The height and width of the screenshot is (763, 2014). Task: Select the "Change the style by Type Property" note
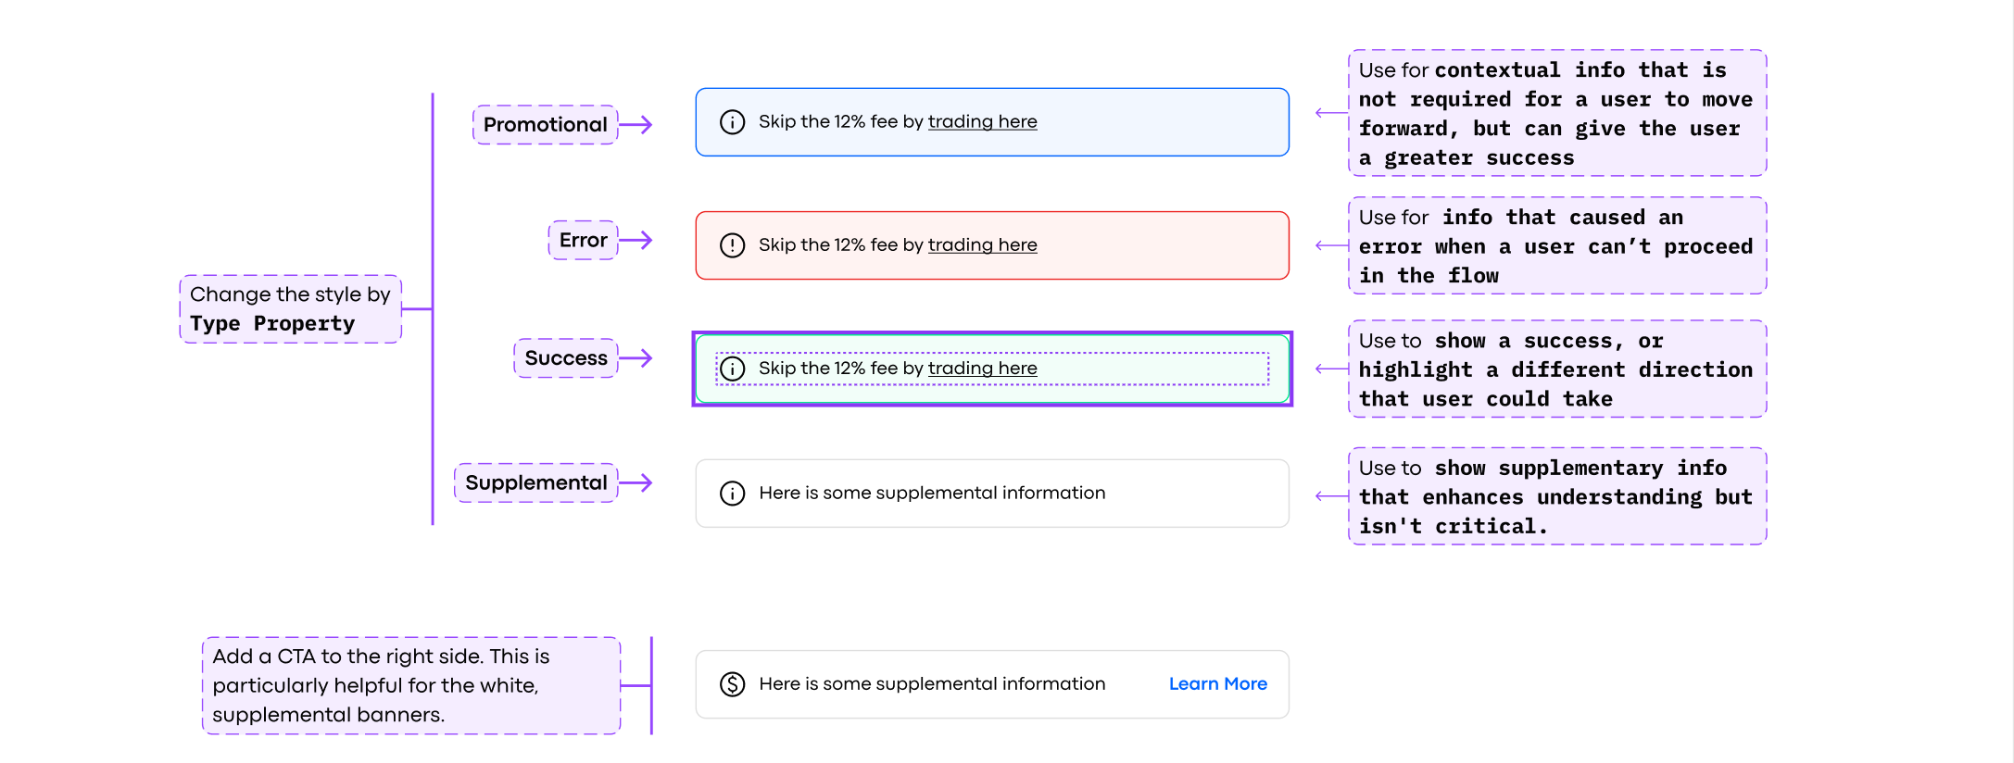coord(290,308)
